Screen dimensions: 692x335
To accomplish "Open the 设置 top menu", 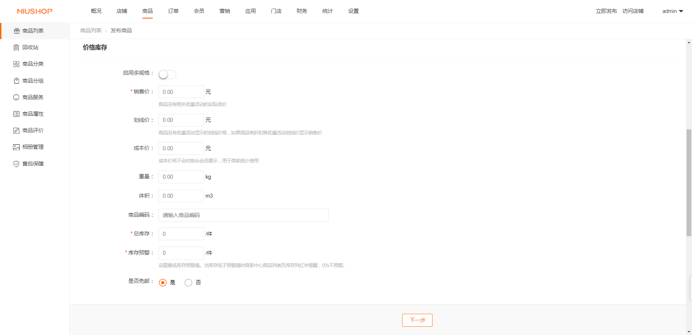I will point(354,11).
